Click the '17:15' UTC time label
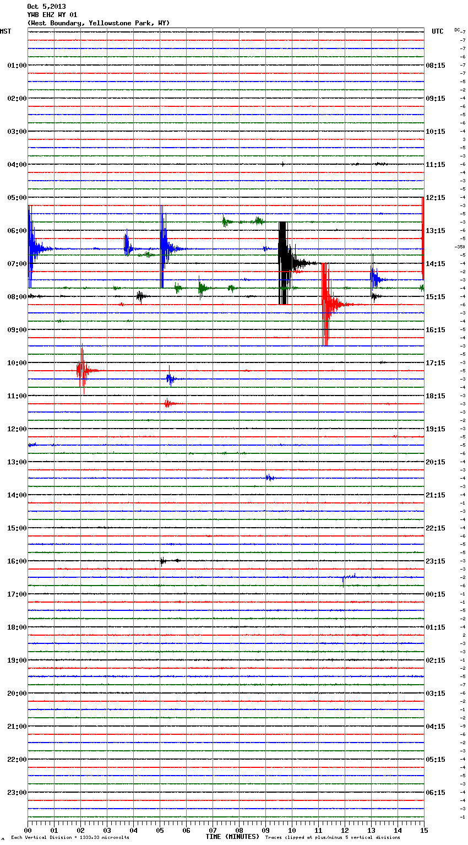468x845 pixels. click(436, 363)
